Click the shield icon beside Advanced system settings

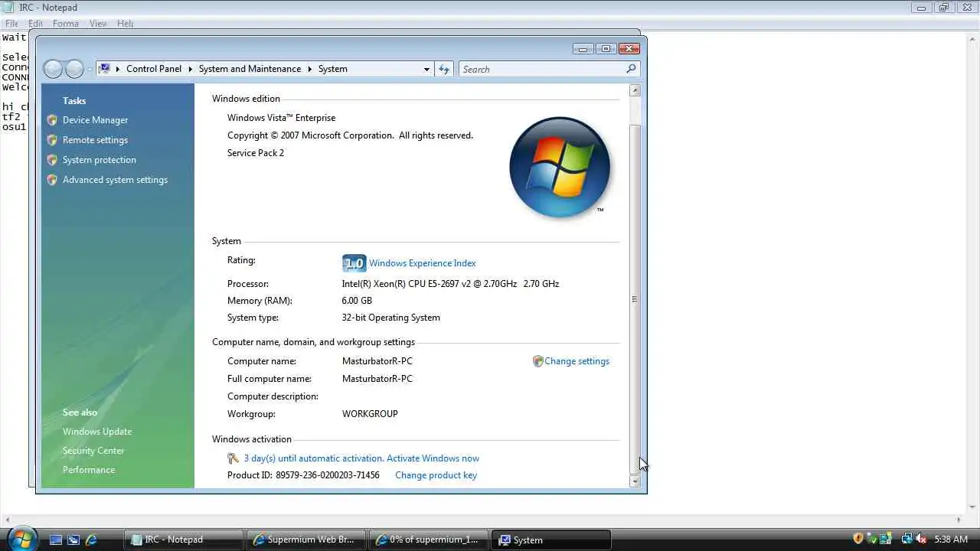pyautogui.click(x=52, y=180)
